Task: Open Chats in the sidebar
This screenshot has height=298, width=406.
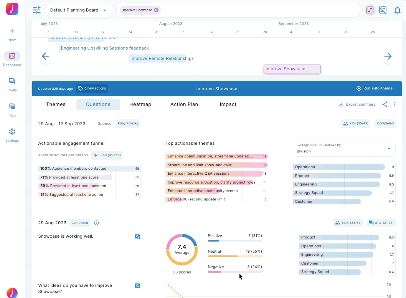Action: pyautogui.click(x=12, y=84)
